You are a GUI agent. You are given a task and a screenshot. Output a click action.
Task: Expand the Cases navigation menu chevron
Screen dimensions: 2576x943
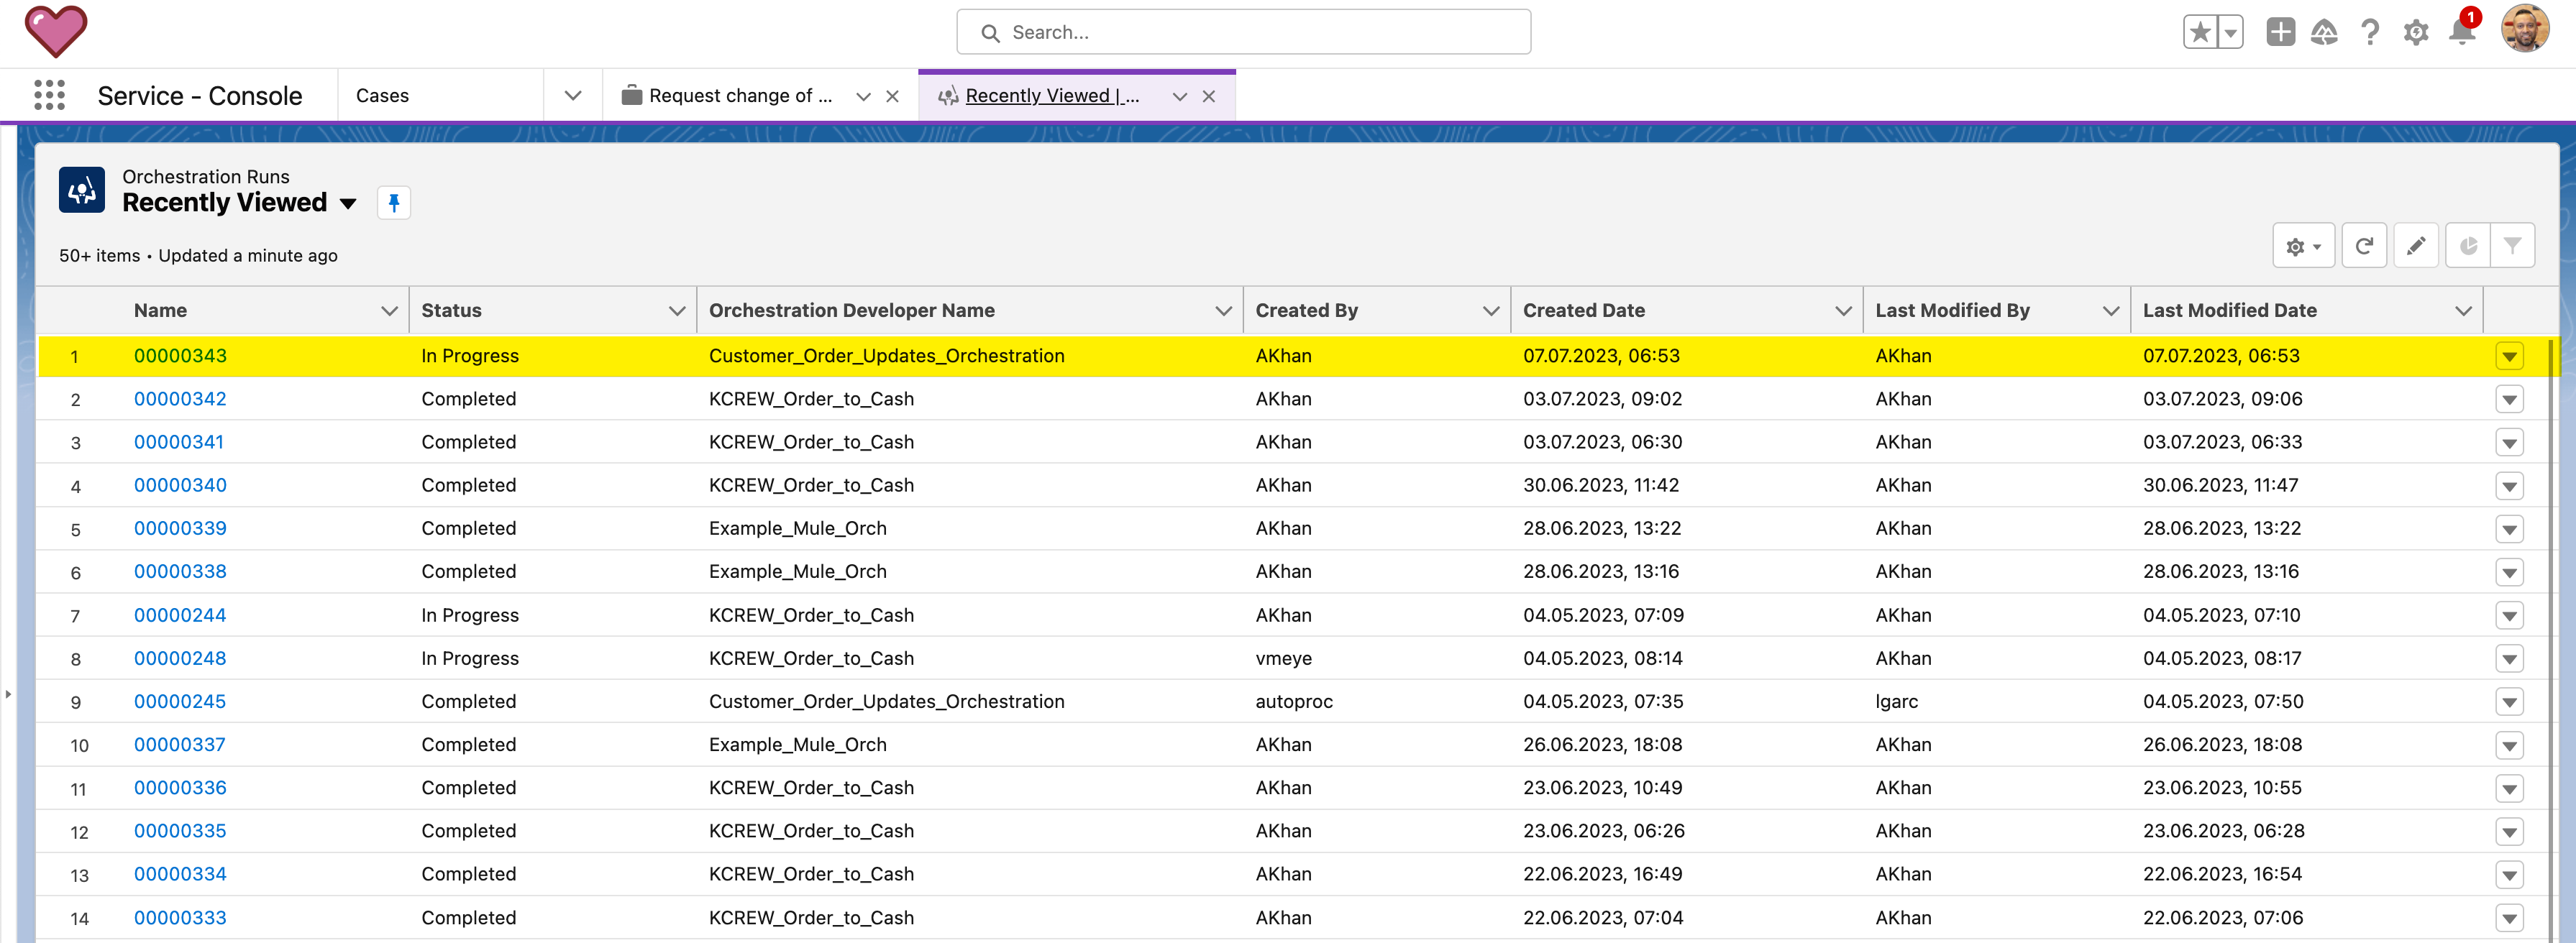pos(573,96)
